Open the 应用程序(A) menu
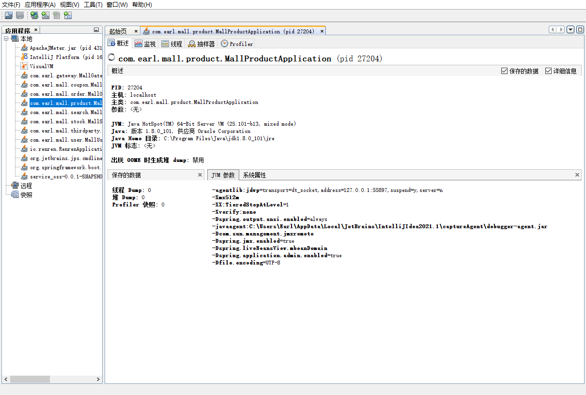Viewport: 586px width, 395px height. (40, 5)
